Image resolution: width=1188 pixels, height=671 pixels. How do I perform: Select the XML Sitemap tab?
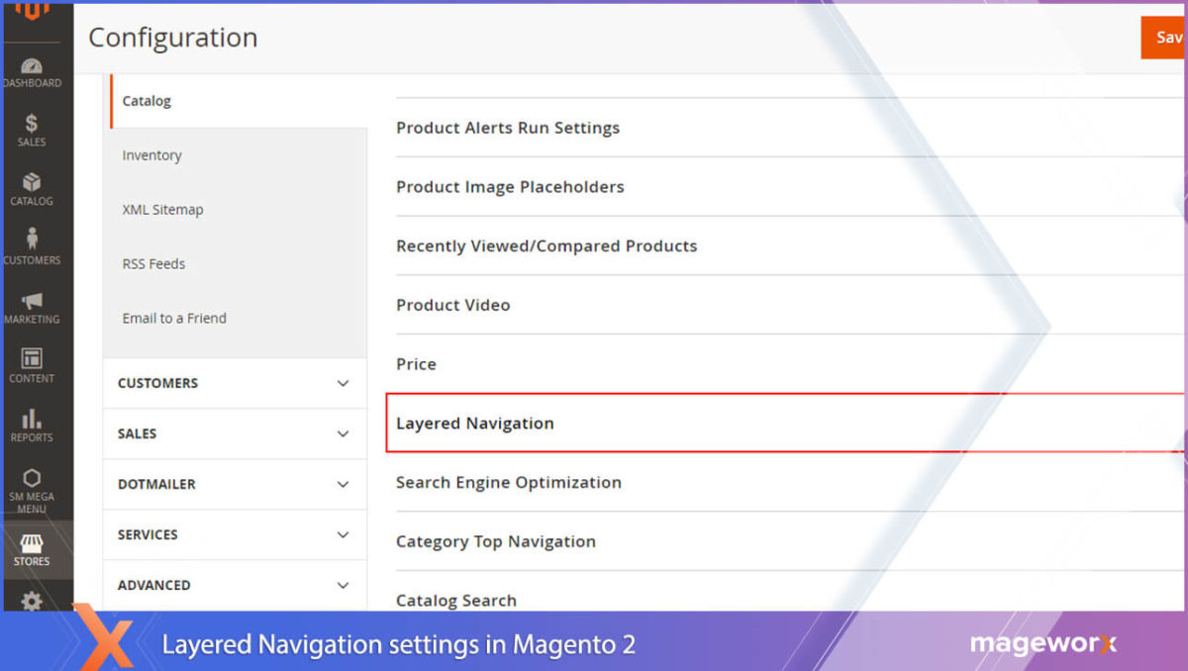click(162, 209)
